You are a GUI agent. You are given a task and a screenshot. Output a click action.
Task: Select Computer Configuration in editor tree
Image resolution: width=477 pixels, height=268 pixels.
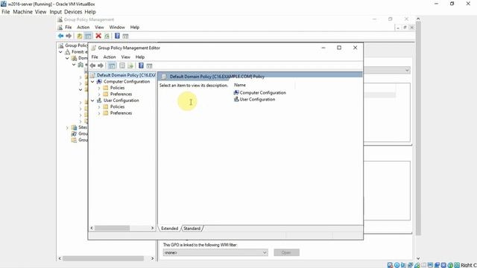pos(127,81)
